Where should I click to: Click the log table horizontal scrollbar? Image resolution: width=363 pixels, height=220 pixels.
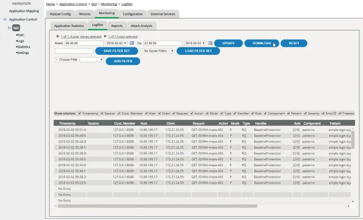157,206
